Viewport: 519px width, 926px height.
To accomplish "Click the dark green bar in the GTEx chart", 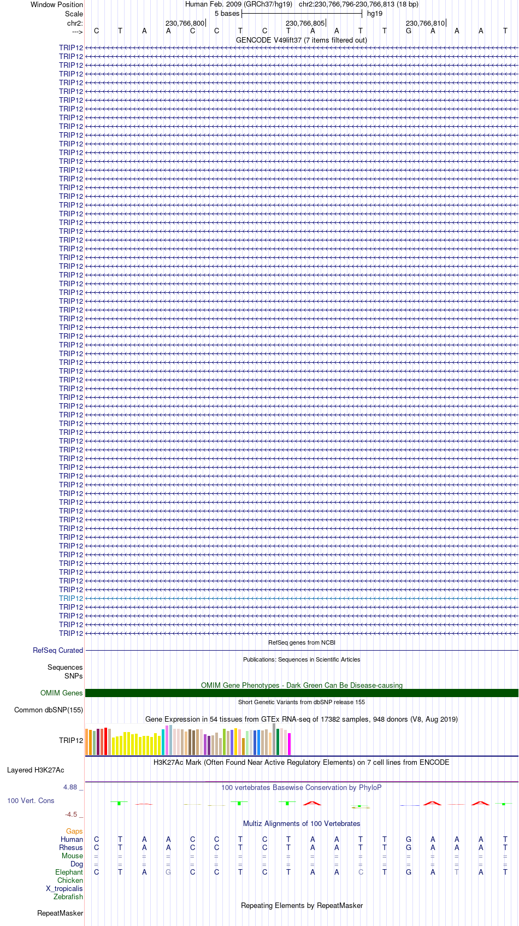I will (278, 742).
